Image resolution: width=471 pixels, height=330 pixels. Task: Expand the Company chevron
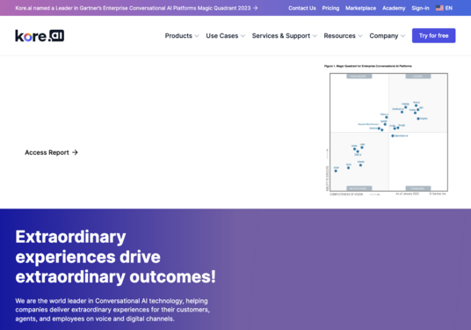tap(402, 36)
